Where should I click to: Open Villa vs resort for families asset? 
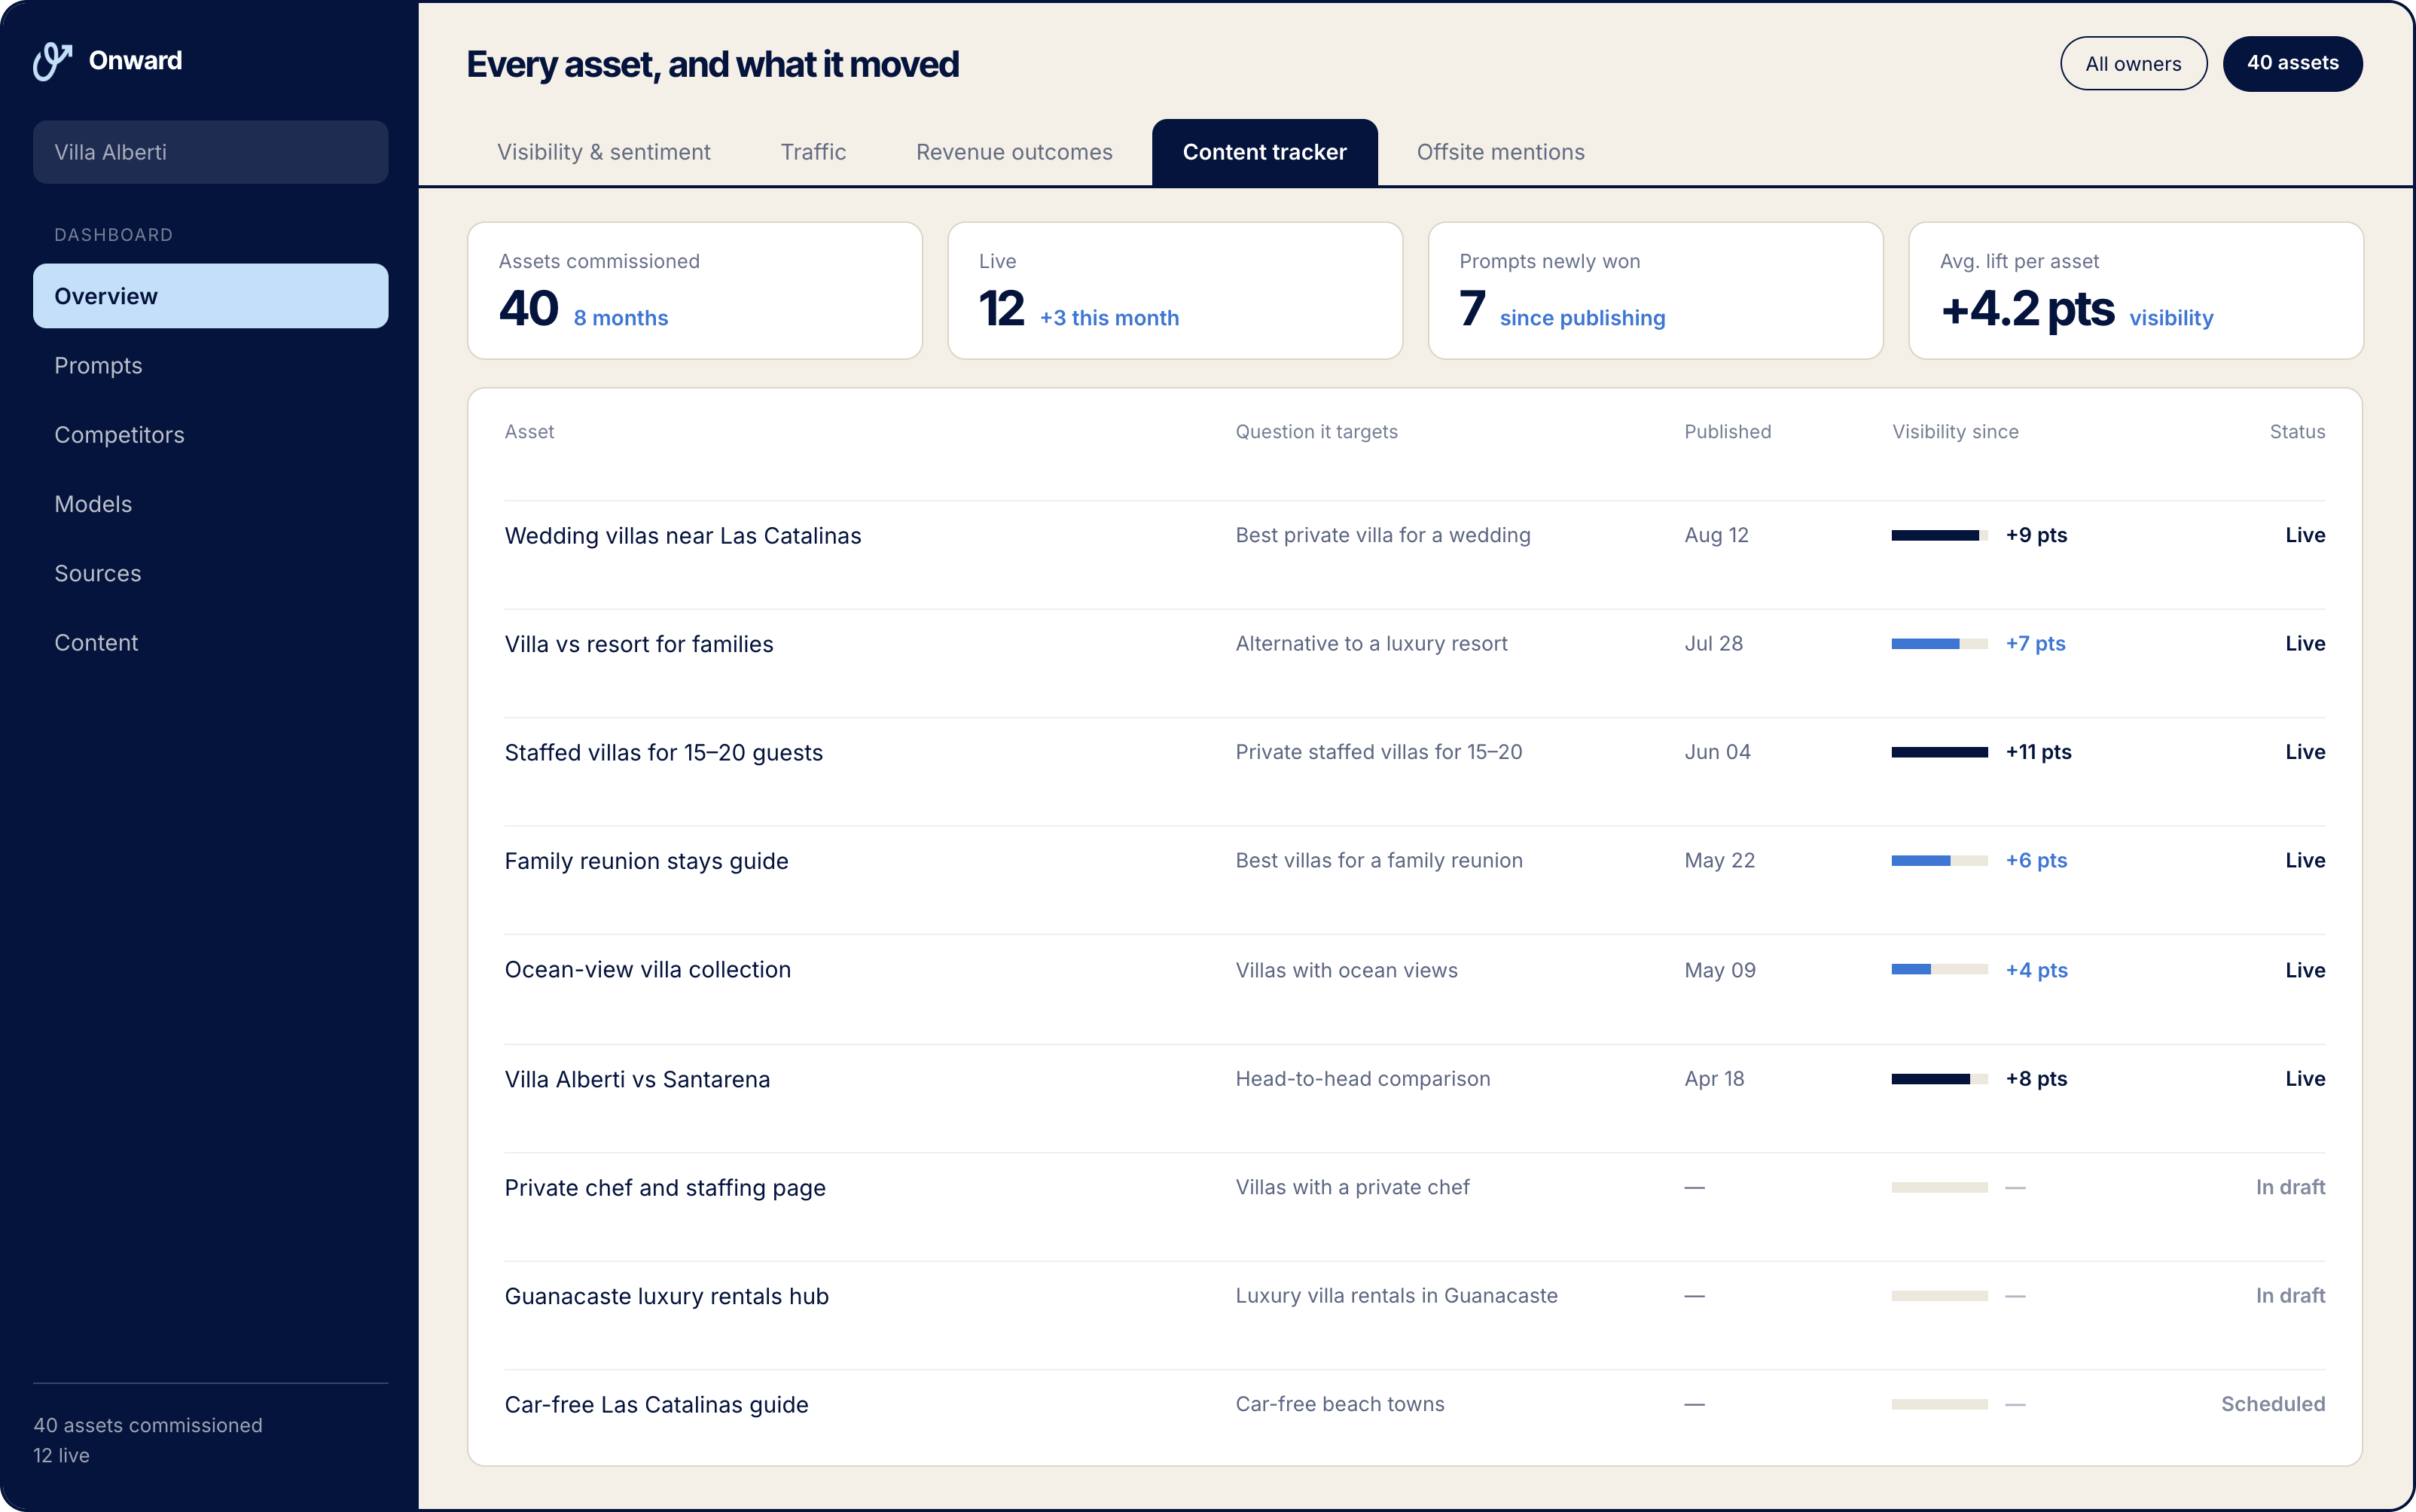tap(638, 644)
